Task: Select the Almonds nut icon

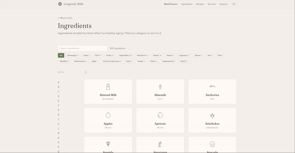Action: [x=160, y=87]
